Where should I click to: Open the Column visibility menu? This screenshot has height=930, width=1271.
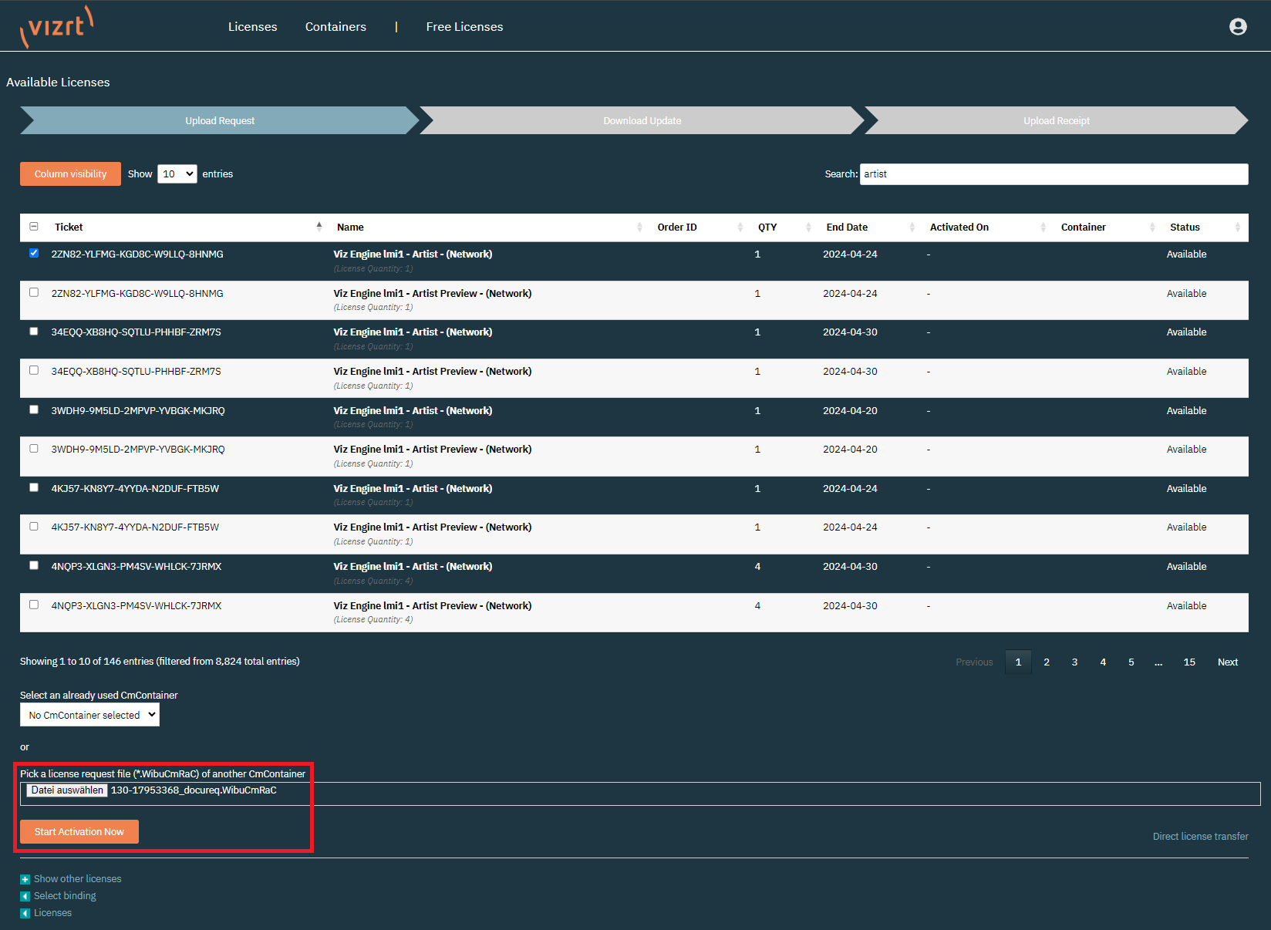click(70, 174)
